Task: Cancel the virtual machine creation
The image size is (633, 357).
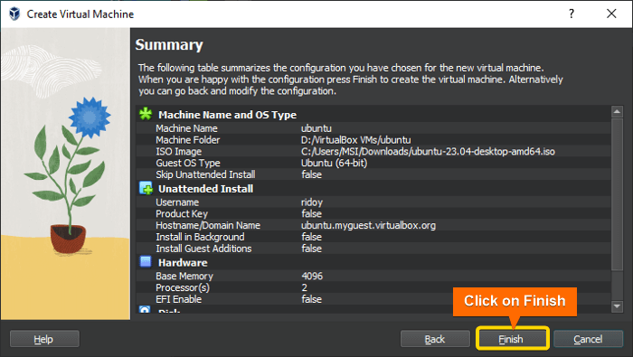Action: point(588,339)
